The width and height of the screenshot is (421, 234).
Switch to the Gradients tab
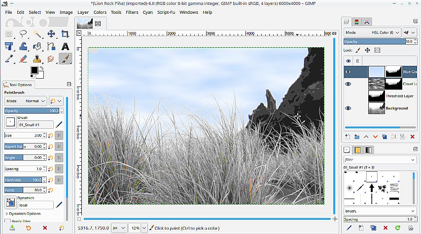click(368, 149)
